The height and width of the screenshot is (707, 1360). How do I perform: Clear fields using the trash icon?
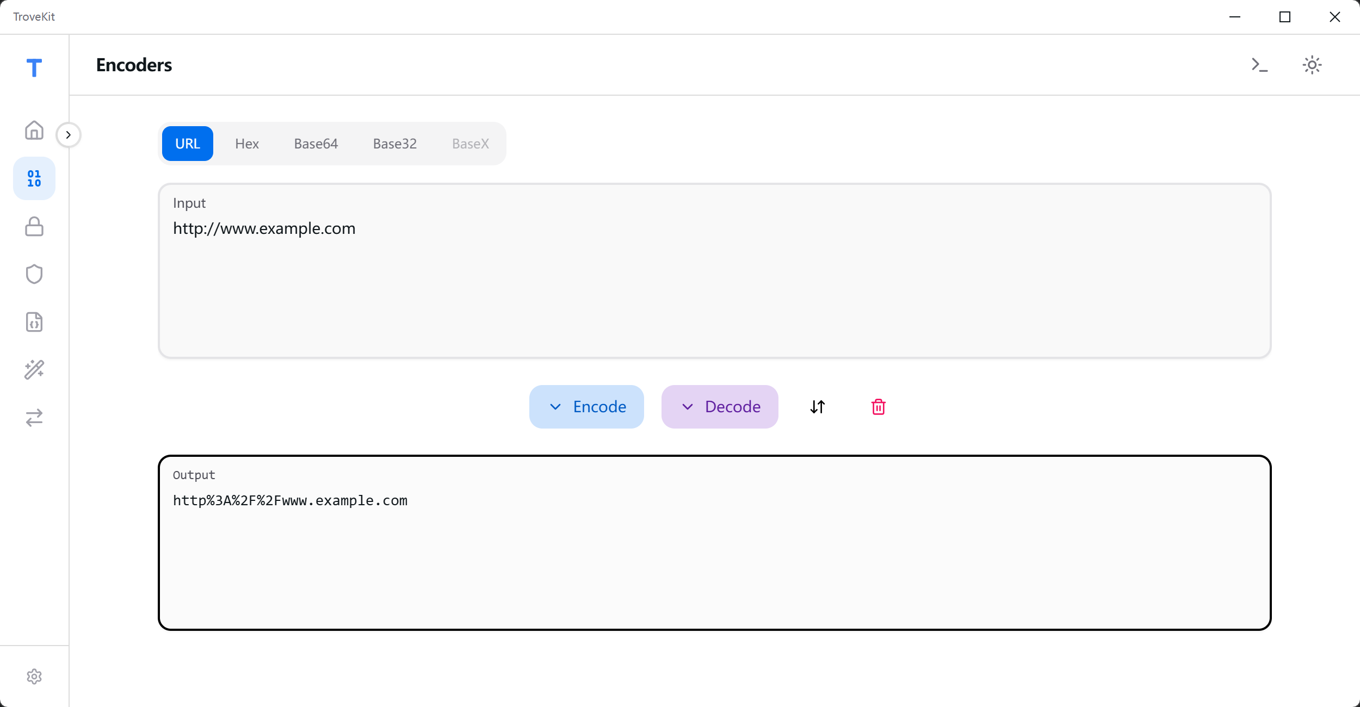(877, 406)
